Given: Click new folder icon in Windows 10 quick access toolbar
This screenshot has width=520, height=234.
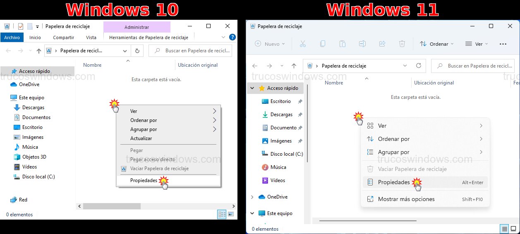Looking at the screenshot, I should click(x=30, y=26).
